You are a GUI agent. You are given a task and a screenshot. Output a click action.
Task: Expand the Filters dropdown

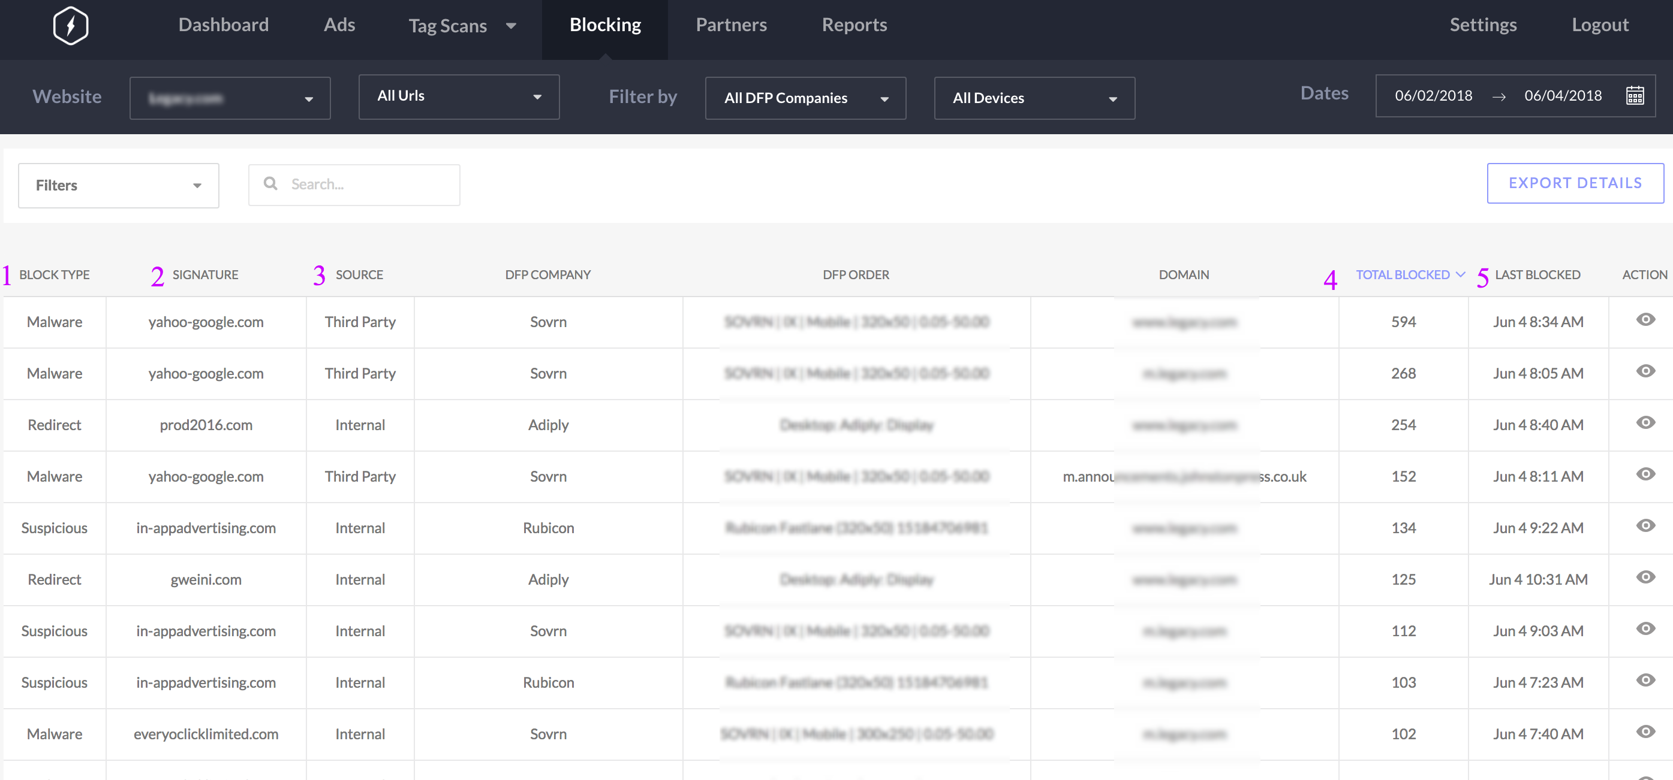[x=118, y=186]
